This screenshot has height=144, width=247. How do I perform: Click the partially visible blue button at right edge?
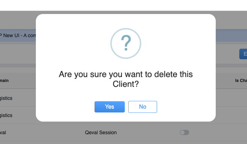(243, 54)
